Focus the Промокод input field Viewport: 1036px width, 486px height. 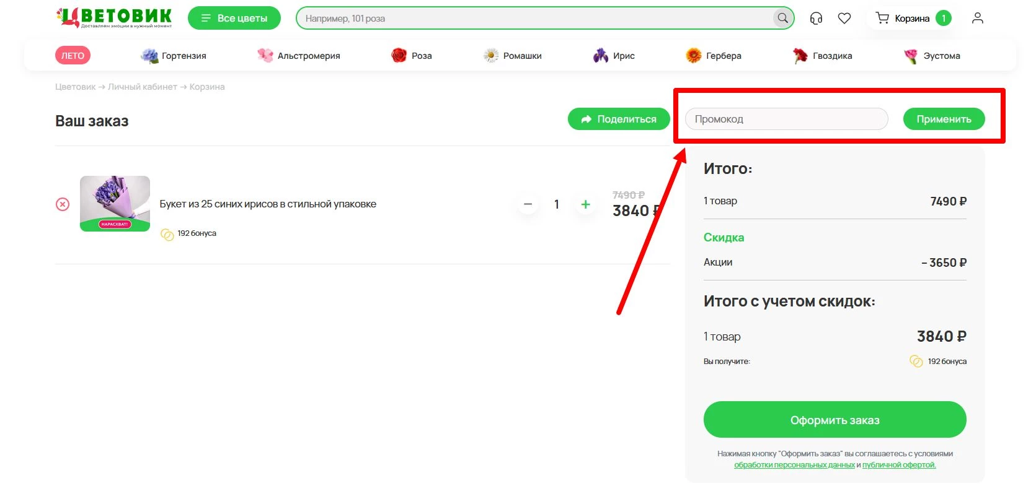pyautogui.click(x=786, y=119)
